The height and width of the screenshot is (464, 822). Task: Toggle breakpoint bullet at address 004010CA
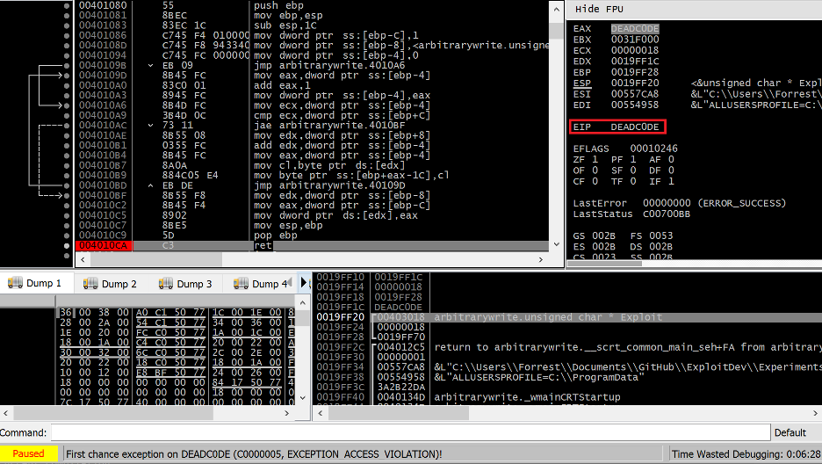[x=68, y=246]
